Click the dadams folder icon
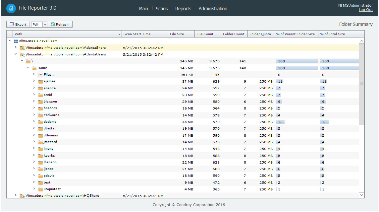This screenshot has height=212, width=379. 40,122
